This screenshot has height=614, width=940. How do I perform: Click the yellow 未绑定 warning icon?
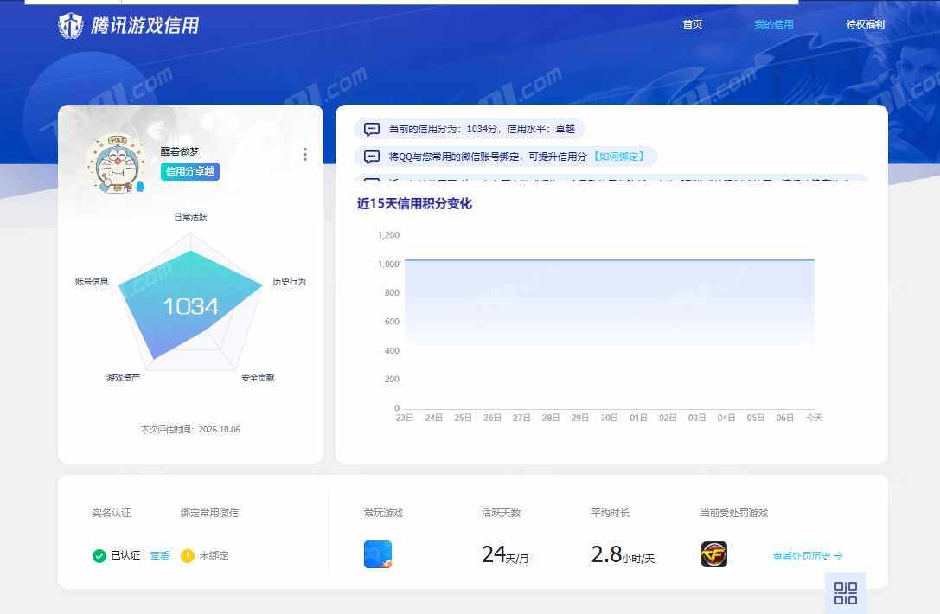(x=187, y=556)
